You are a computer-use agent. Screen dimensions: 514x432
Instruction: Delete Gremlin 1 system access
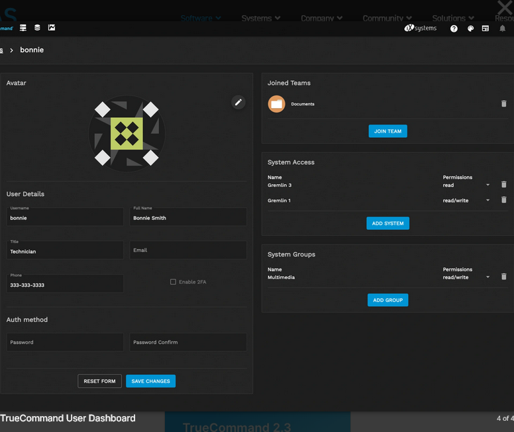click(x=504, y=199)
